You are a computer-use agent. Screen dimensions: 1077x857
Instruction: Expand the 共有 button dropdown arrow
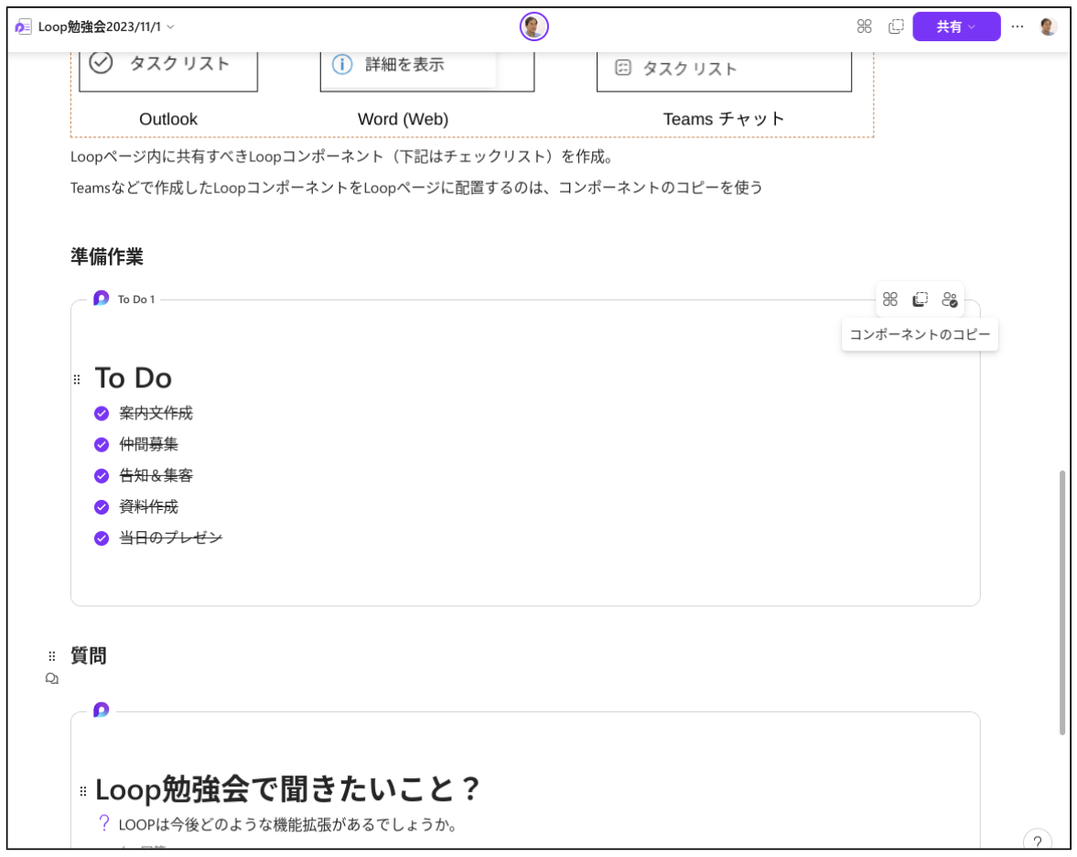pyautogui.click(x=972, y=27)
